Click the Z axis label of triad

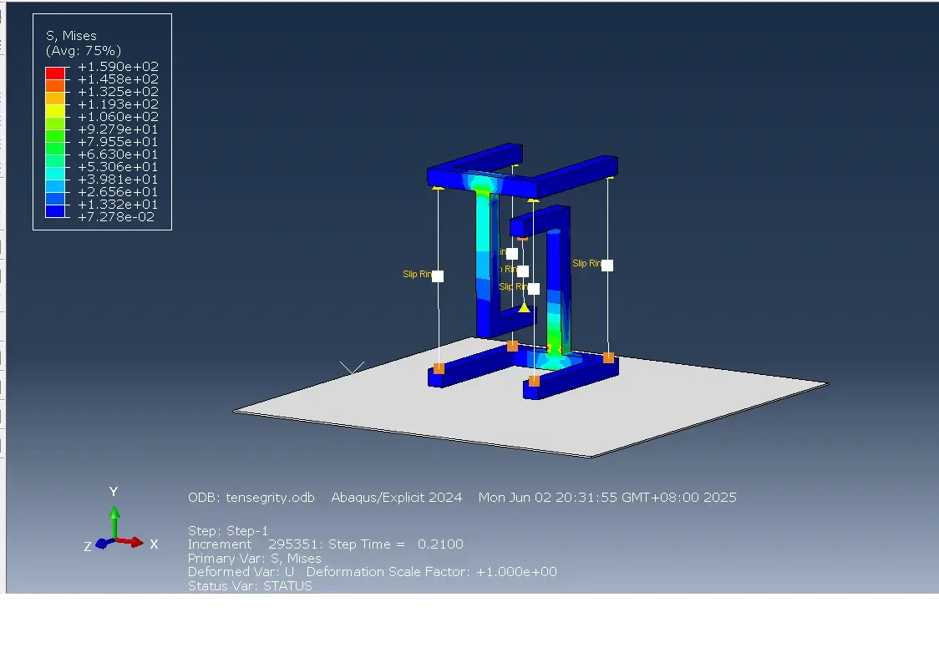pos(88,546)
